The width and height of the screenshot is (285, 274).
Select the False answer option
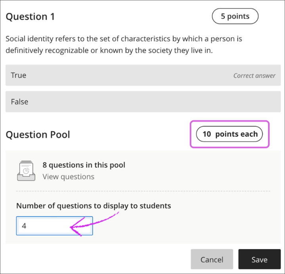coord(19,102)
